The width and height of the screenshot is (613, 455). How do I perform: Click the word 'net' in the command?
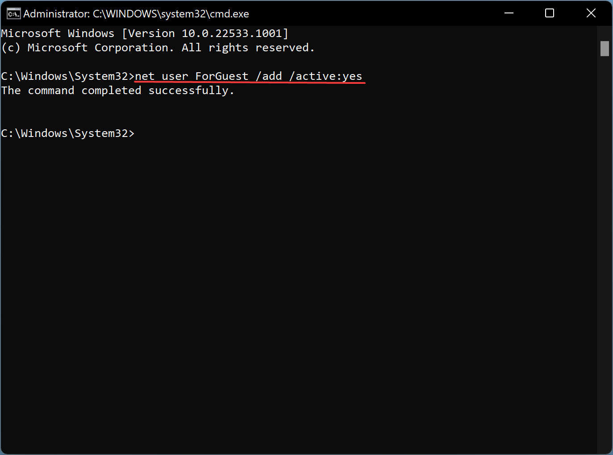pyautogui.click(x=145, y=76)
